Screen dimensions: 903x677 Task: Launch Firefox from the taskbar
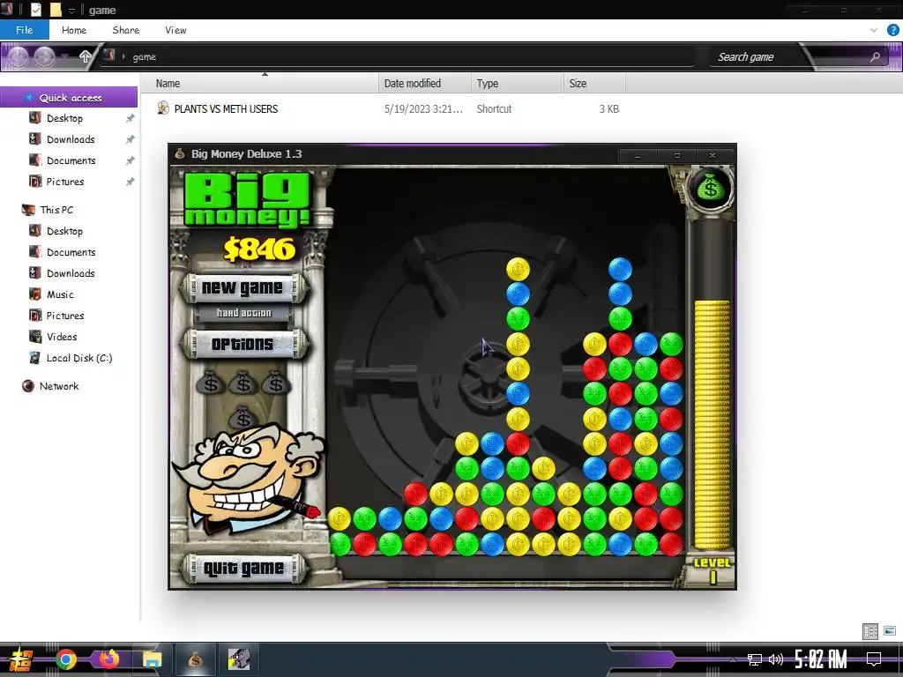click(x=108, y=659)
